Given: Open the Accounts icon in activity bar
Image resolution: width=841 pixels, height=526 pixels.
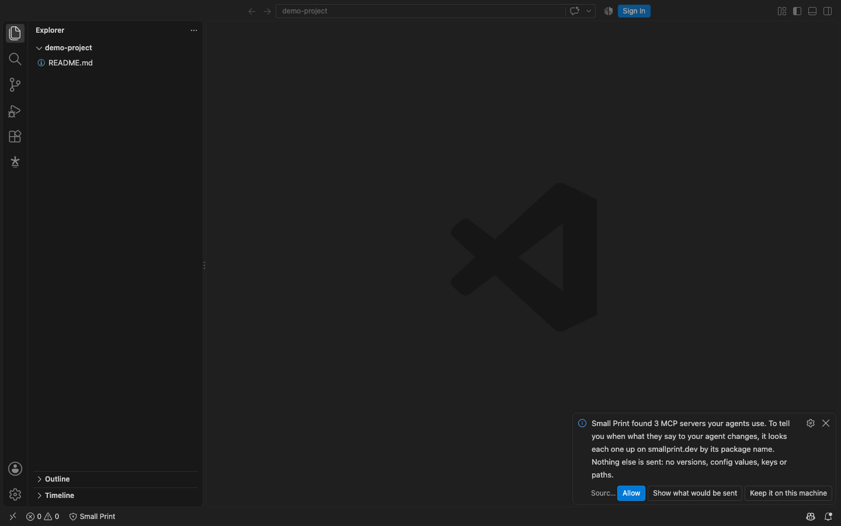Looking at the screenshot, I should pyautogui.click(x=15, y=469).
